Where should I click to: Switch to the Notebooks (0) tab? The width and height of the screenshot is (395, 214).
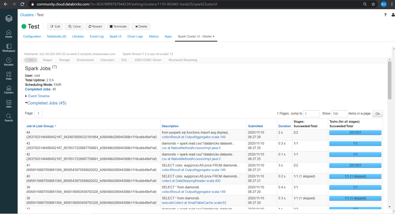click(57, 36)
